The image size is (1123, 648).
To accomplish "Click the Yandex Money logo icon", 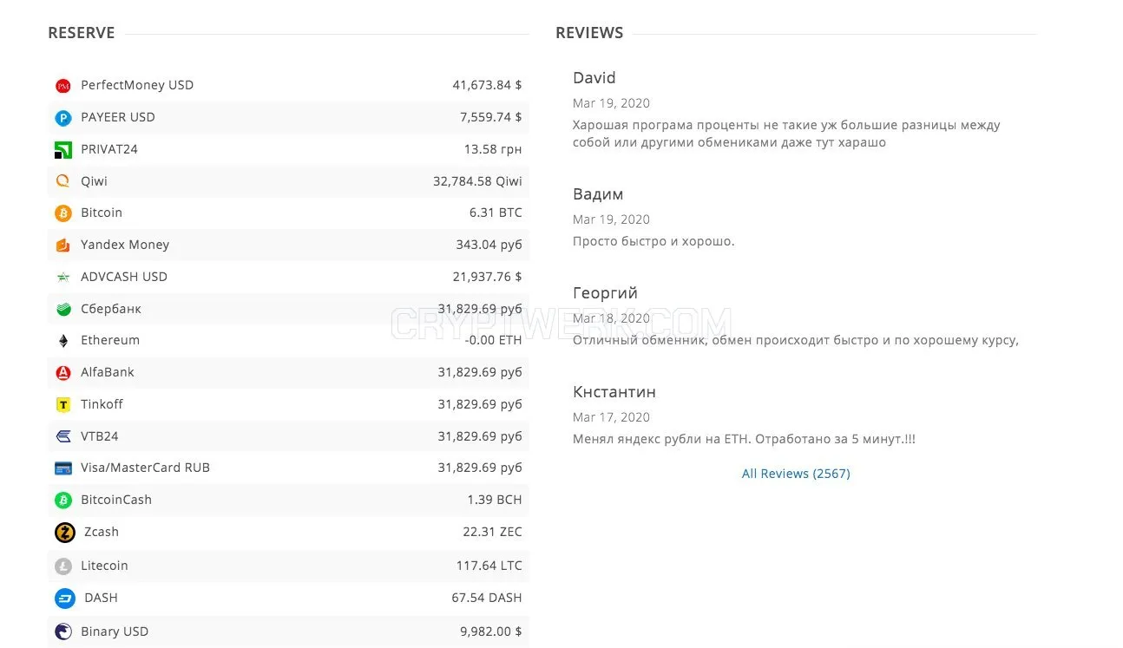I will tap(63, 245).
